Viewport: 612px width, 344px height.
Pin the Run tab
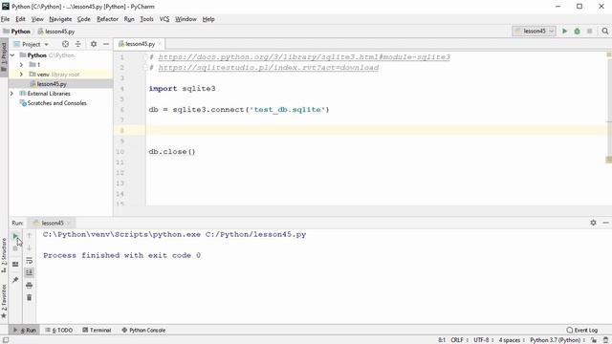pyautogui.click(x=15, y=280)
